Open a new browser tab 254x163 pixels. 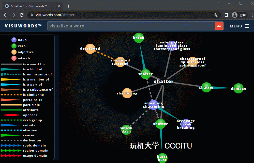click(68, 6)
